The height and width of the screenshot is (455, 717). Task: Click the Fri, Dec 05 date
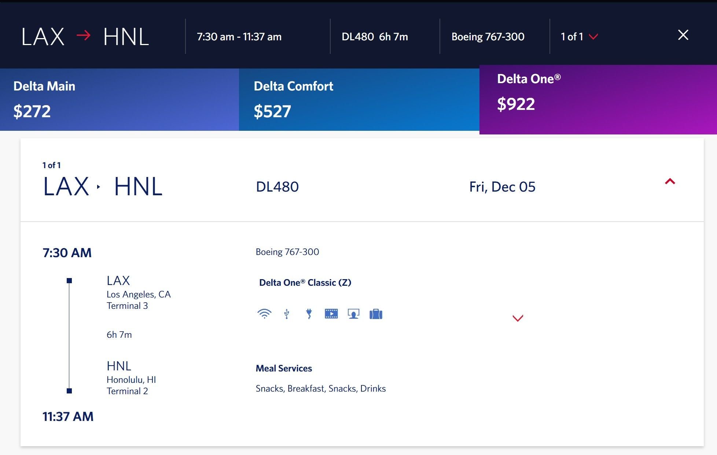pyautogui.click(x=502, y=187)
